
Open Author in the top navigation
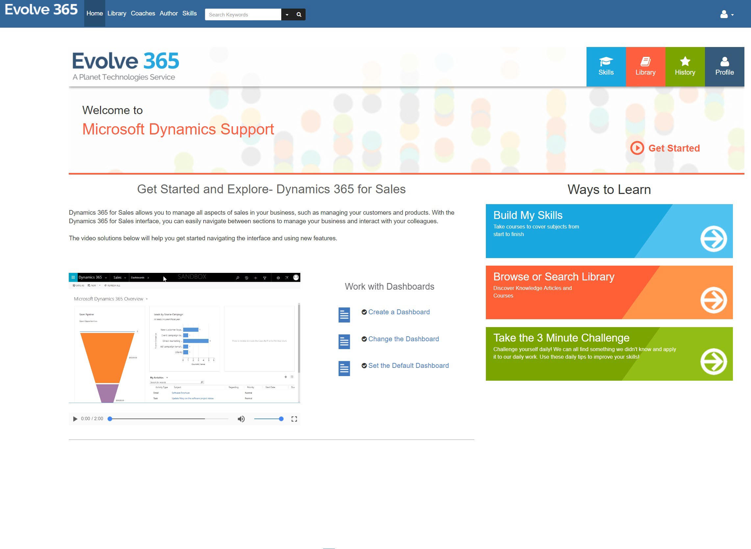point(168,13)
